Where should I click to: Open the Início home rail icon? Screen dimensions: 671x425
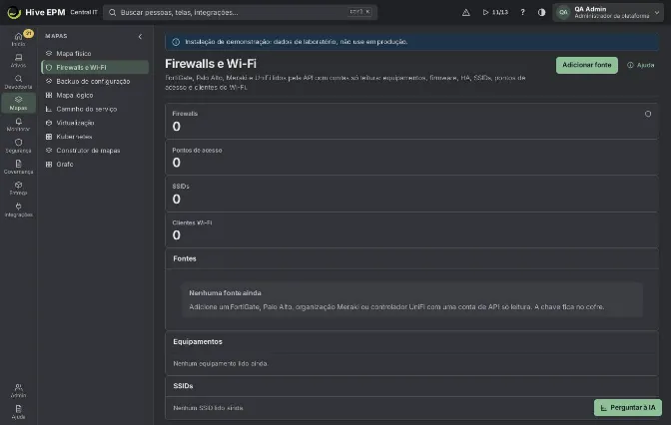tap(18, 39)
